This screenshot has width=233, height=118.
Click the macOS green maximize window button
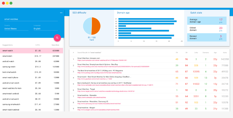pos(11,3)
